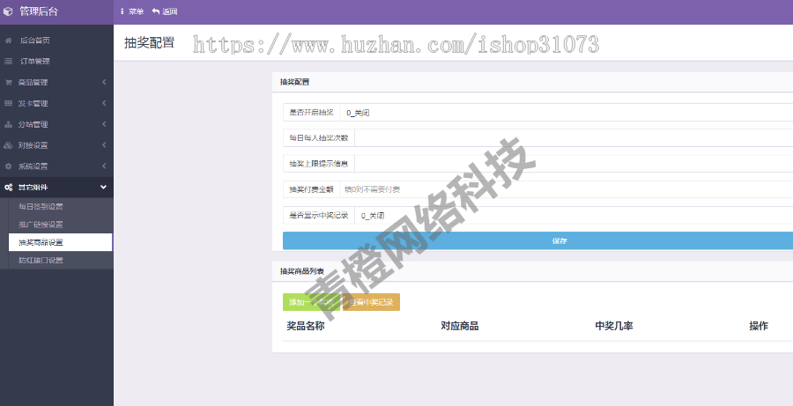Click the home icon next to 后台首页
This screenshot has width=793, height=406.
[8, 41]
